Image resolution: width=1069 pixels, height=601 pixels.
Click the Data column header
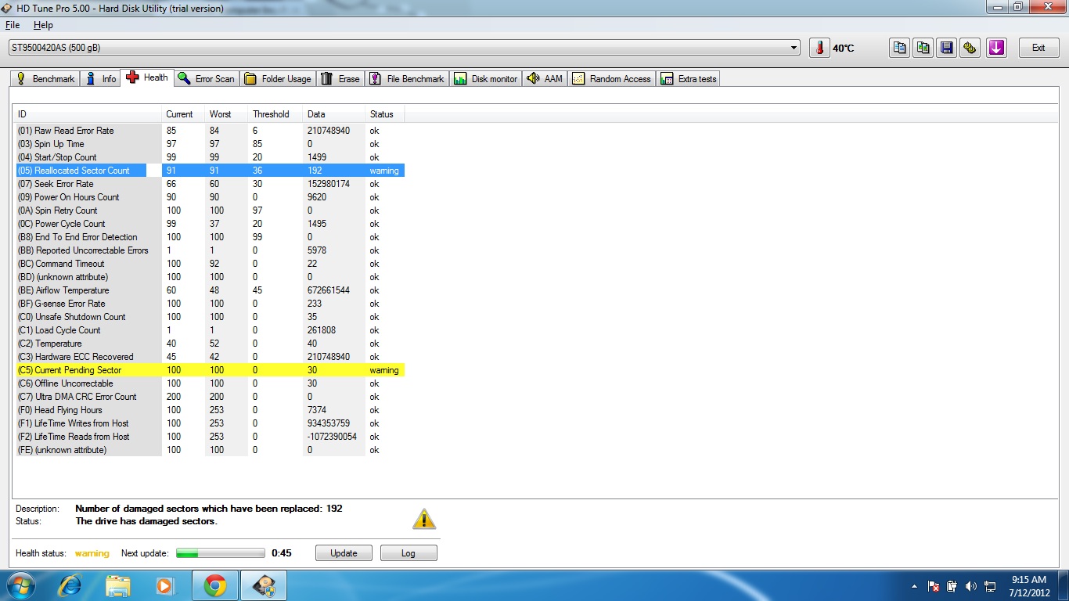[333, 114]
